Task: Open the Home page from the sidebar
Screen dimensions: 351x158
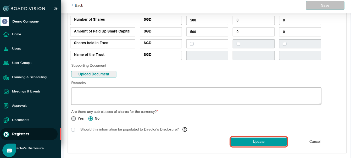Action: [16, 34]
